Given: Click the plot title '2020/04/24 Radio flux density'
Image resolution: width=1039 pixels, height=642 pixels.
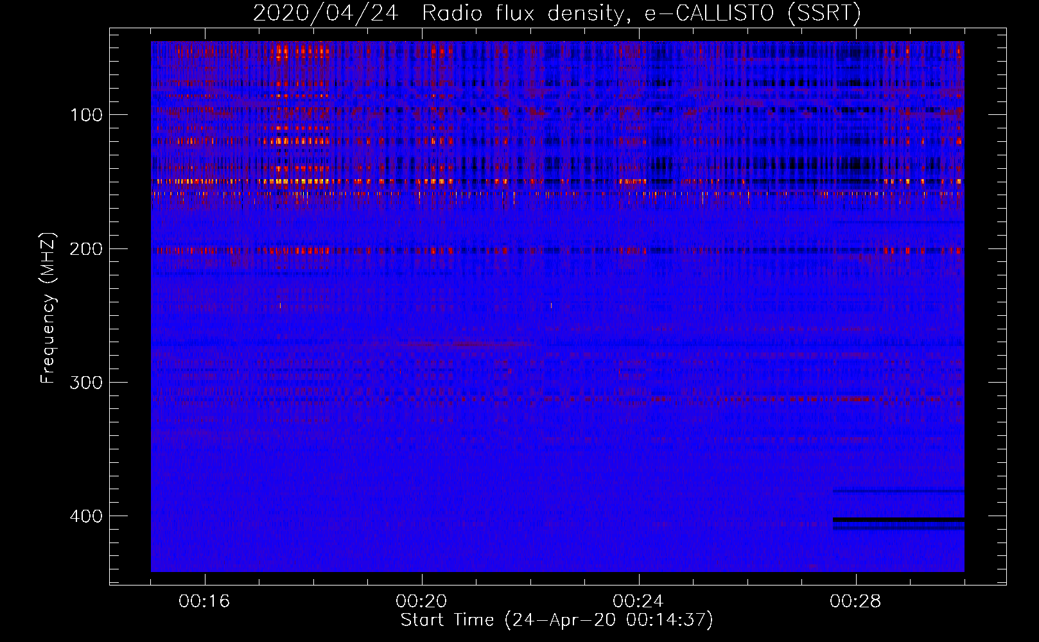Looking at the screenshot, I should point(557,13).
